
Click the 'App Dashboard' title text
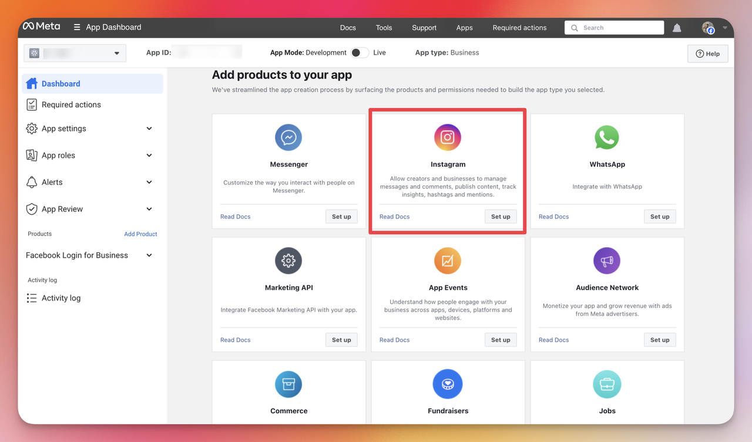[113, 27]
